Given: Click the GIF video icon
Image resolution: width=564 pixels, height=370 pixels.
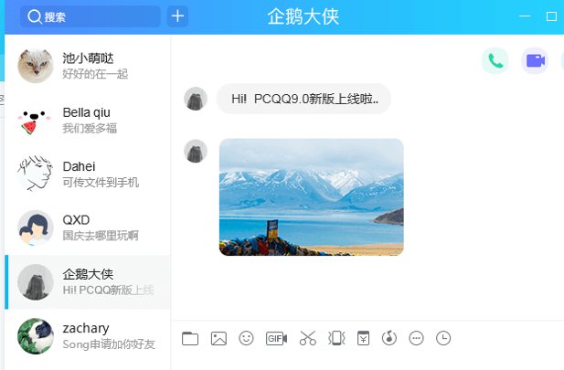Looking at the screenshot, I should [x=276, y=338].
